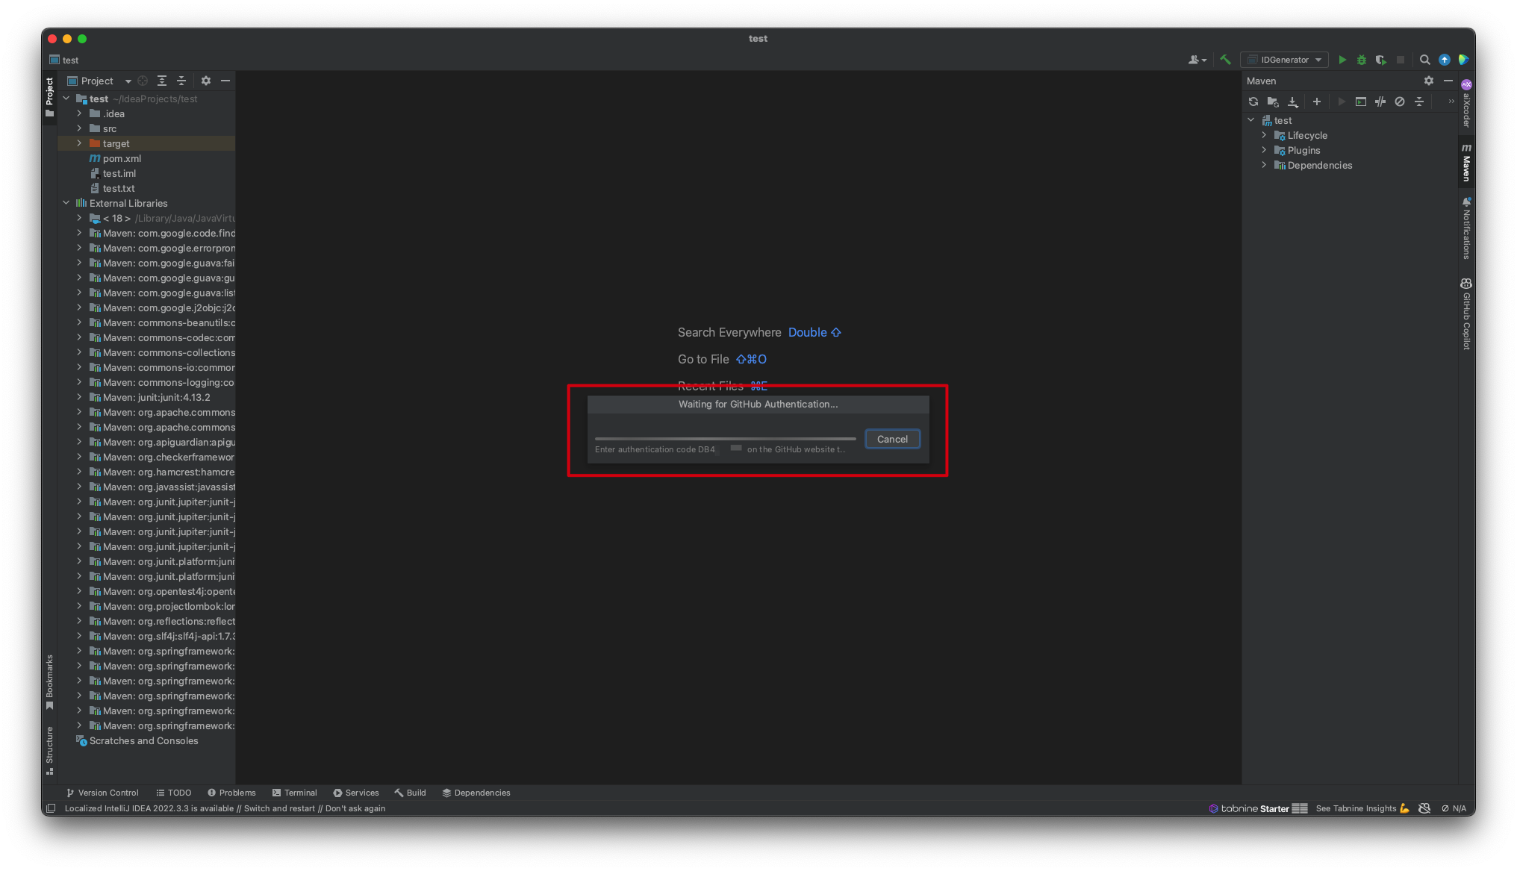Expand the Maven Lifecycle node
This screenshot has width=1517, height=871.
(1264, 135)
